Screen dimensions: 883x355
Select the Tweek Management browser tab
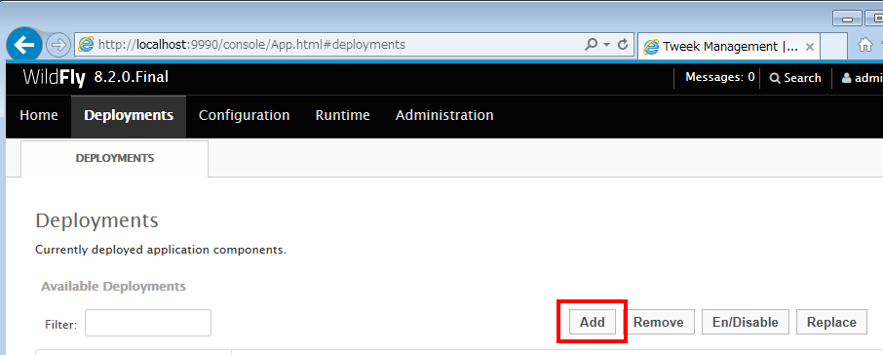tap(729, 46)
